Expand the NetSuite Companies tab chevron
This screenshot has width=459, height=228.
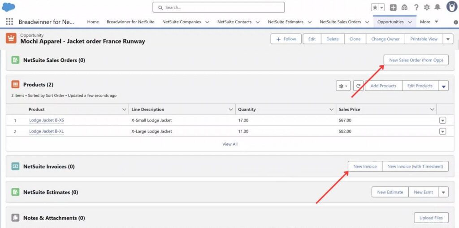207,22
